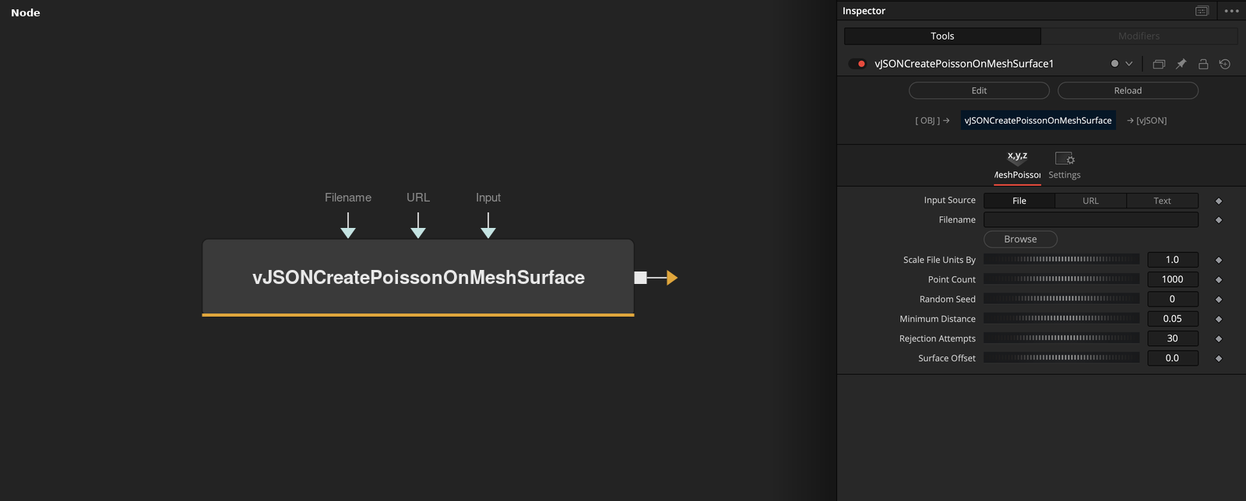Click the Filename input field
The width and height of the screenshot is (1246, 501).
1091,220
